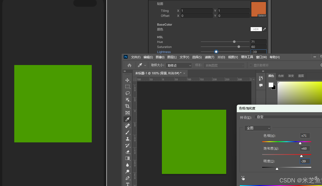Open the 滤镜(T) menu
Viewport: 322px width, 186px height.
coord(209,57)
